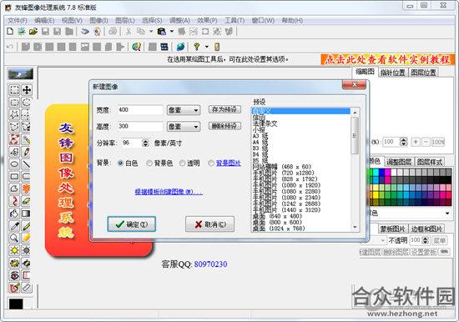459x322 pixels.
Task: Open the color palette type dropdown
Action: pyautogui.click(x=447, y=213)
